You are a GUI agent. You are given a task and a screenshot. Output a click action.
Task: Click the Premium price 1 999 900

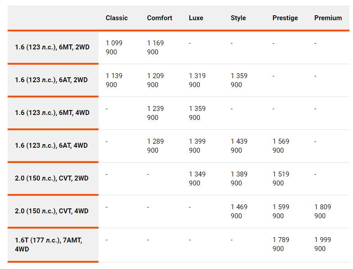tap(322, 244)
